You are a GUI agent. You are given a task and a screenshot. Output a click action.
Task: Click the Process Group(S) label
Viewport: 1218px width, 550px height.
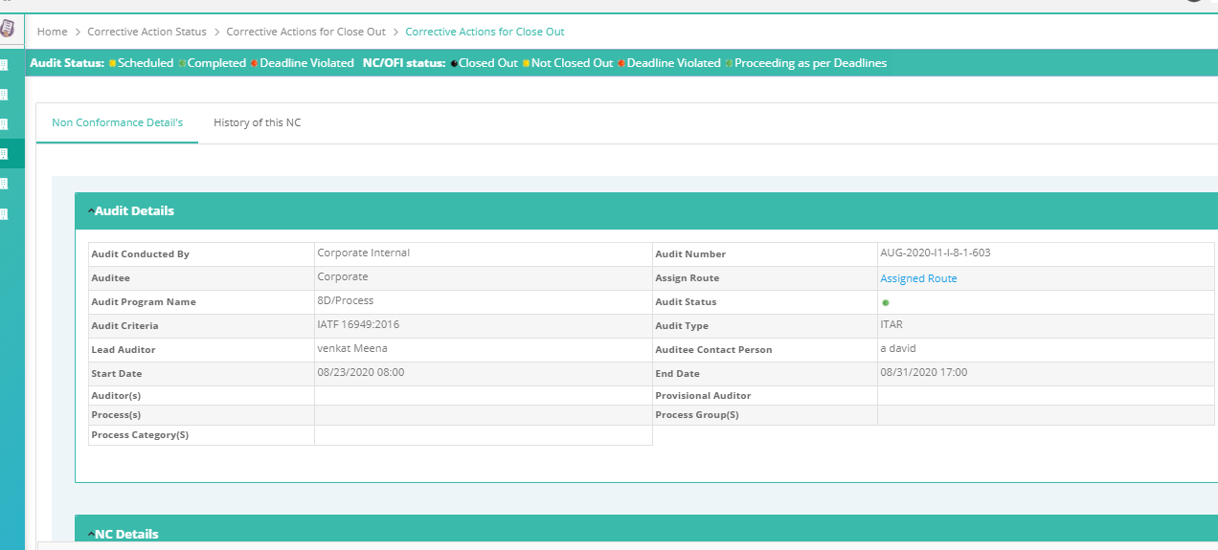[697, 415]
